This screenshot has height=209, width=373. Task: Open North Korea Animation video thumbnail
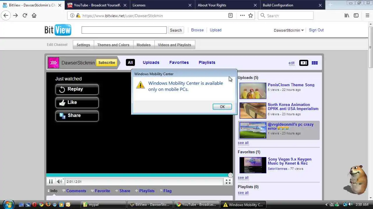[253, 110]
